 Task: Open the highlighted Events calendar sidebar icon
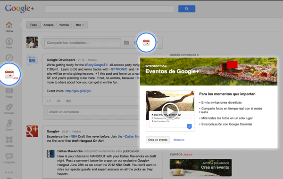tap(9, 74)
